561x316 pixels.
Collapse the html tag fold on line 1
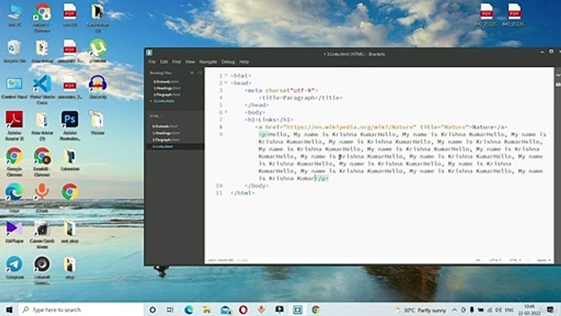pyautogui.click(x=226, y=75)
